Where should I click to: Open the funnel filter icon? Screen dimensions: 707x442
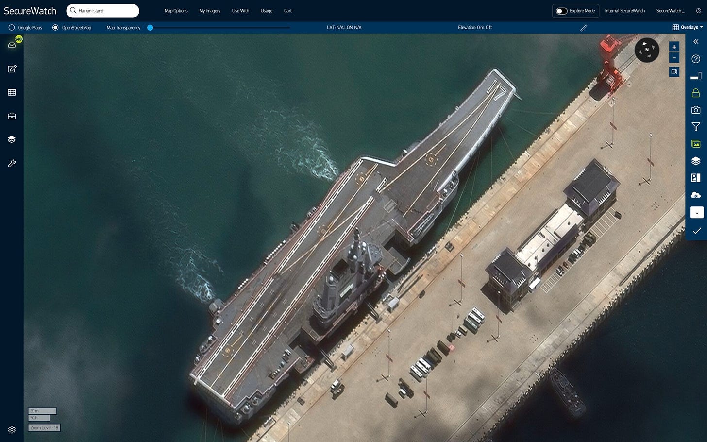tap(696, 127)
